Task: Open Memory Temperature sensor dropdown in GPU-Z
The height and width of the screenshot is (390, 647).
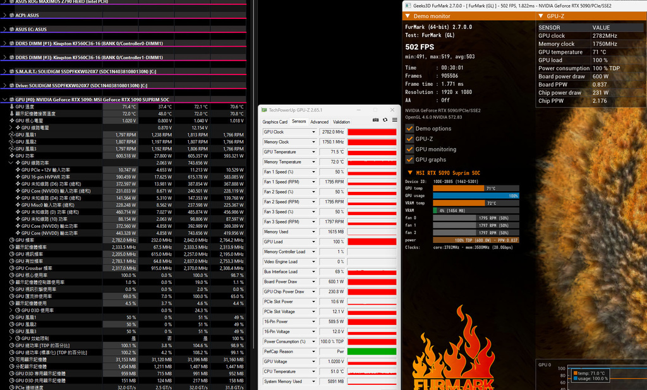Action: coord(313,162)
